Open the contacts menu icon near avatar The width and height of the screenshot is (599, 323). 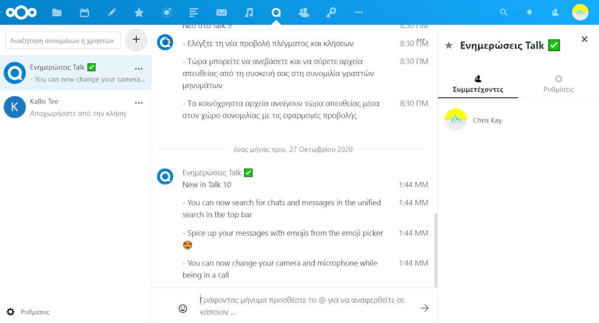click(555, 13)
